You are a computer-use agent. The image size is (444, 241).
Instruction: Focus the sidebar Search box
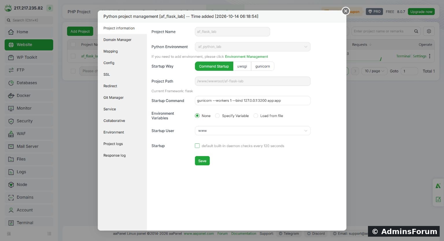[29, 20]
